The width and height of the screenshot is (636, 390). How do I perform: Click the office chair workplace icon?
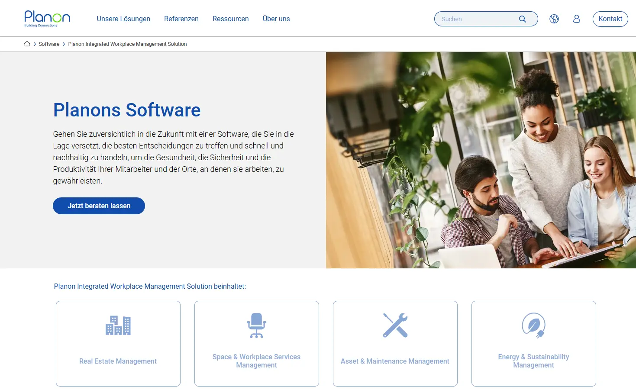point(257,325)
